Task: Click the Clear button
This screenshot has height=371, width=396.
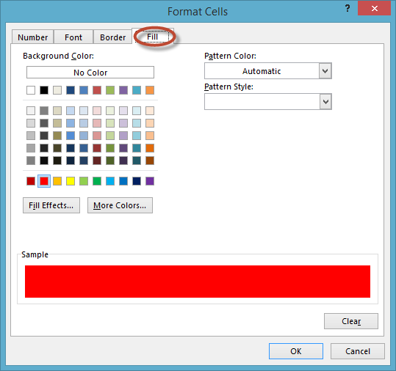Action: pos(351,321)
